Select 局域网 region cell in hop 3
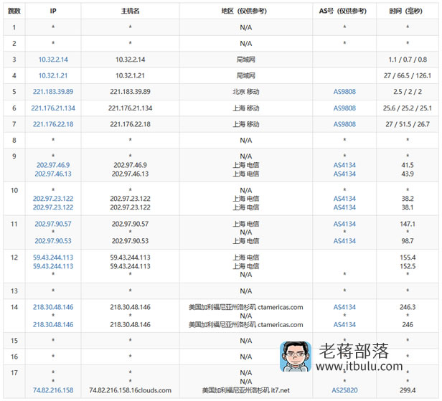Screen dimensions: 442x401 click(246, 60)
